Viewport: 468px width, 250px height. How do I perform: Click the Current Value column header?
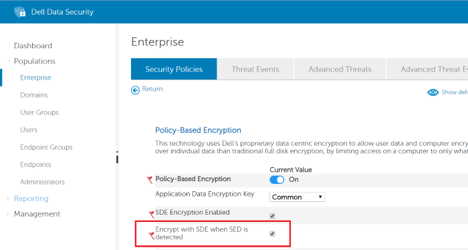(291, 170)
